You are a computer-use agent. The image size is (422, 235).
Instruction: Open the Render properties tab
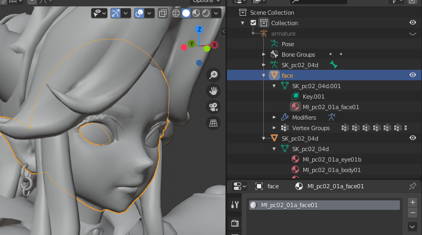(x=235, y=223)
